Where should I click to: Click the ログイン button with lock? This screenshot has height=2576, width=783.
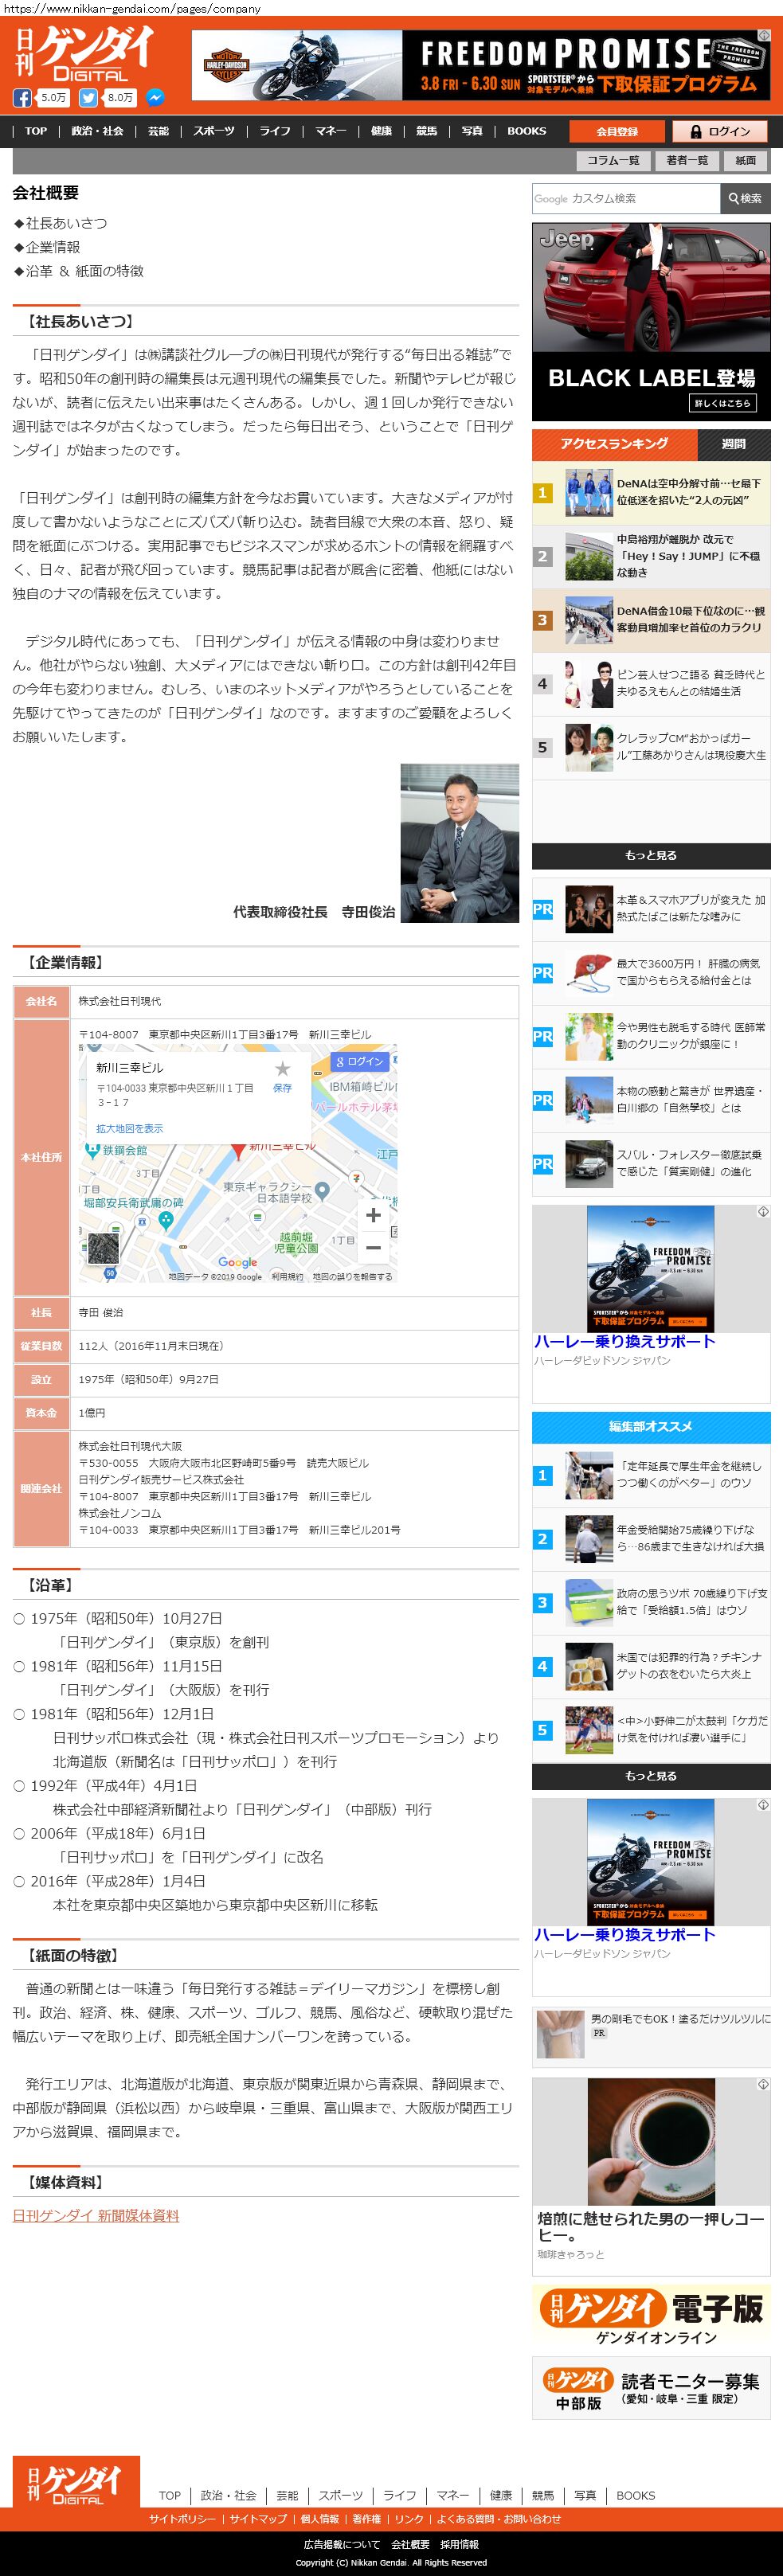pyautogui.click(x=719, y=131)
